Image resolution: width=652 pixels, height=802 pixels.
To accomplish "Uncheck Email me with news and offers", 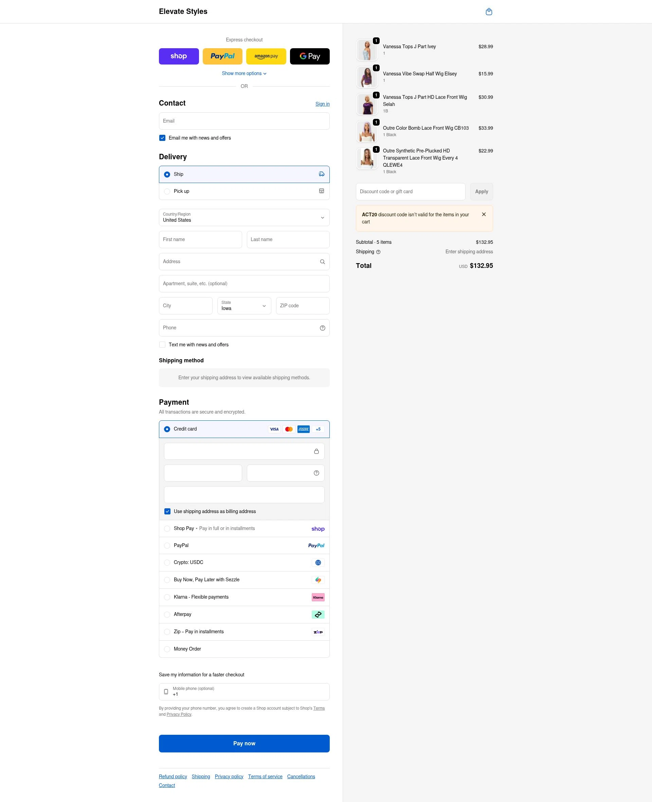I will (162, 138).
